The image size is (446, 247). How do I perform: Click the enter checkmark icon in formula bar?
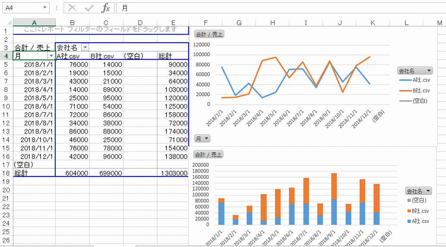point(90,8)
